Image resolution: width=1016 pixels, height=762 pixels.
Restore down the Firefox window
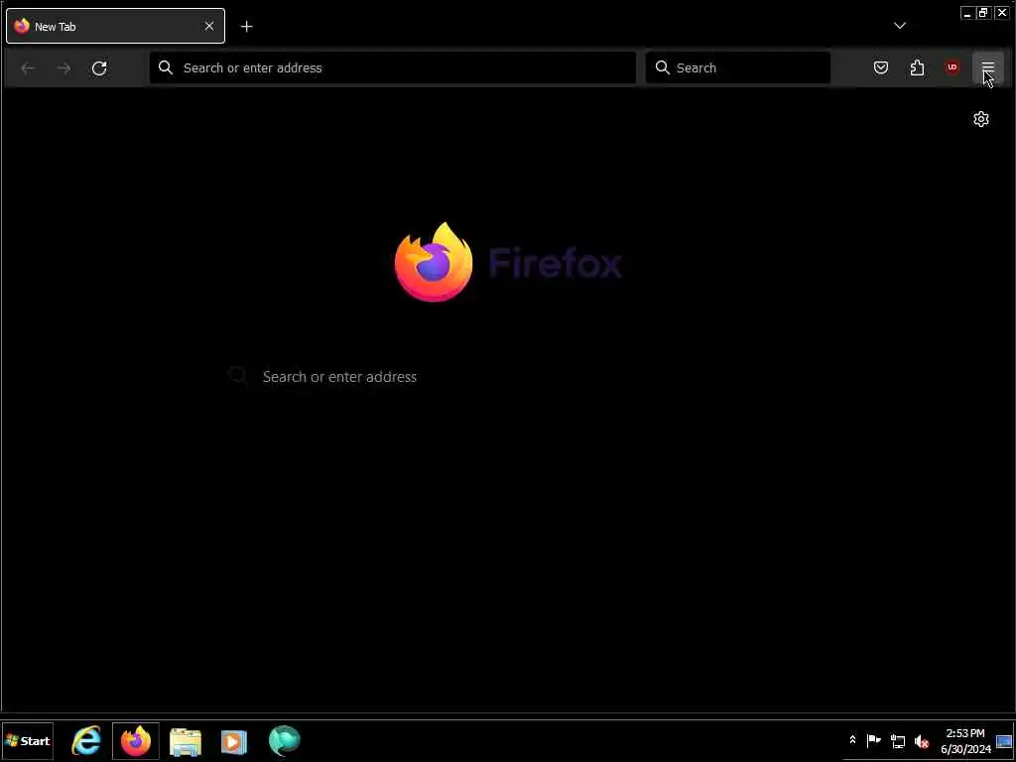click(983, 13)
